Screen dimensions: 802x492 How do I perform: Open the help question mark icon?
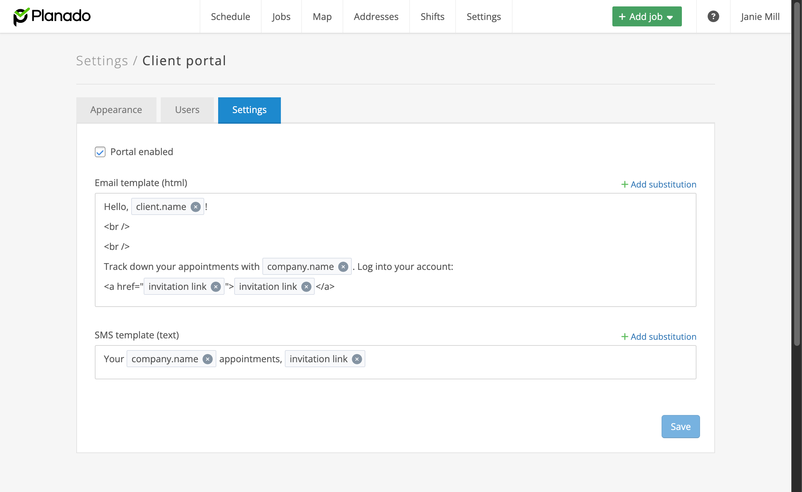713,16
